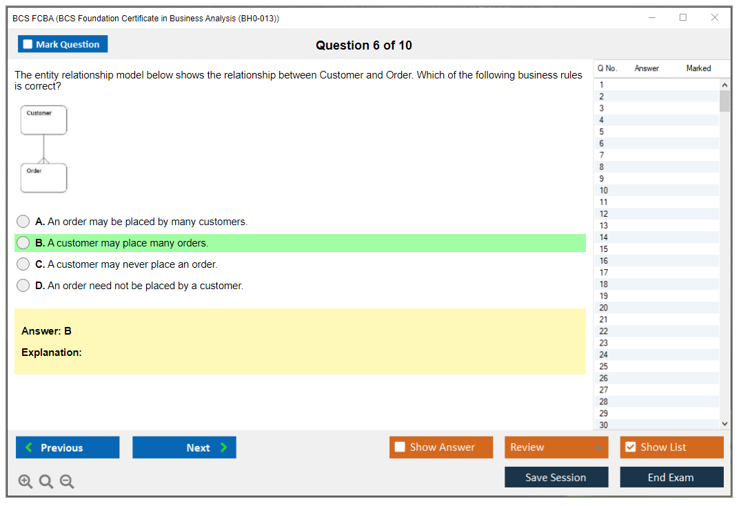Go to the Next question
741x506 pixels.
[184, 447]
